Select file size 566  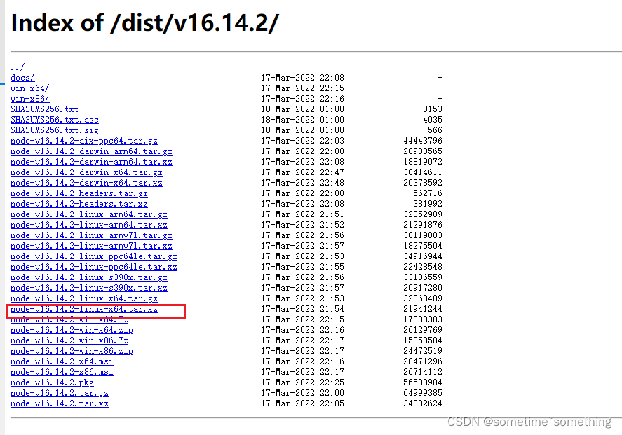(x=435, y=130)
